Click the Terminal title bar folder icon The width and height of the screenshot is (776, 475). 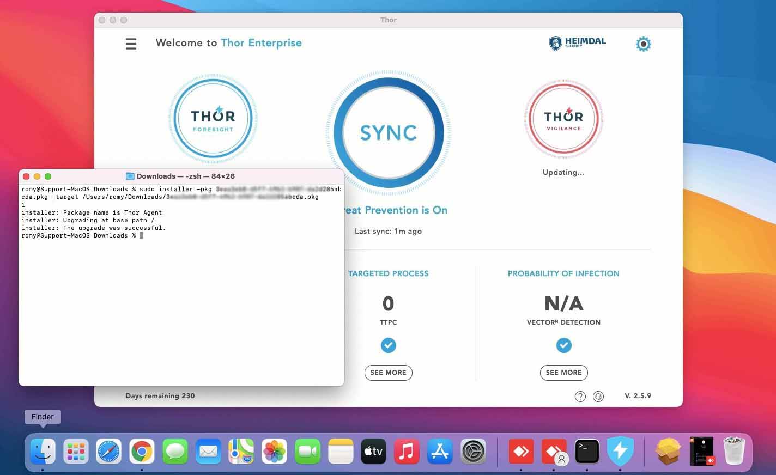tap(130, 176)
